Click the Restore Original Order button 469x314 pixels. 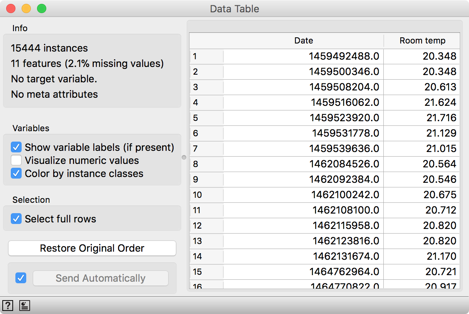pos(92,248)
